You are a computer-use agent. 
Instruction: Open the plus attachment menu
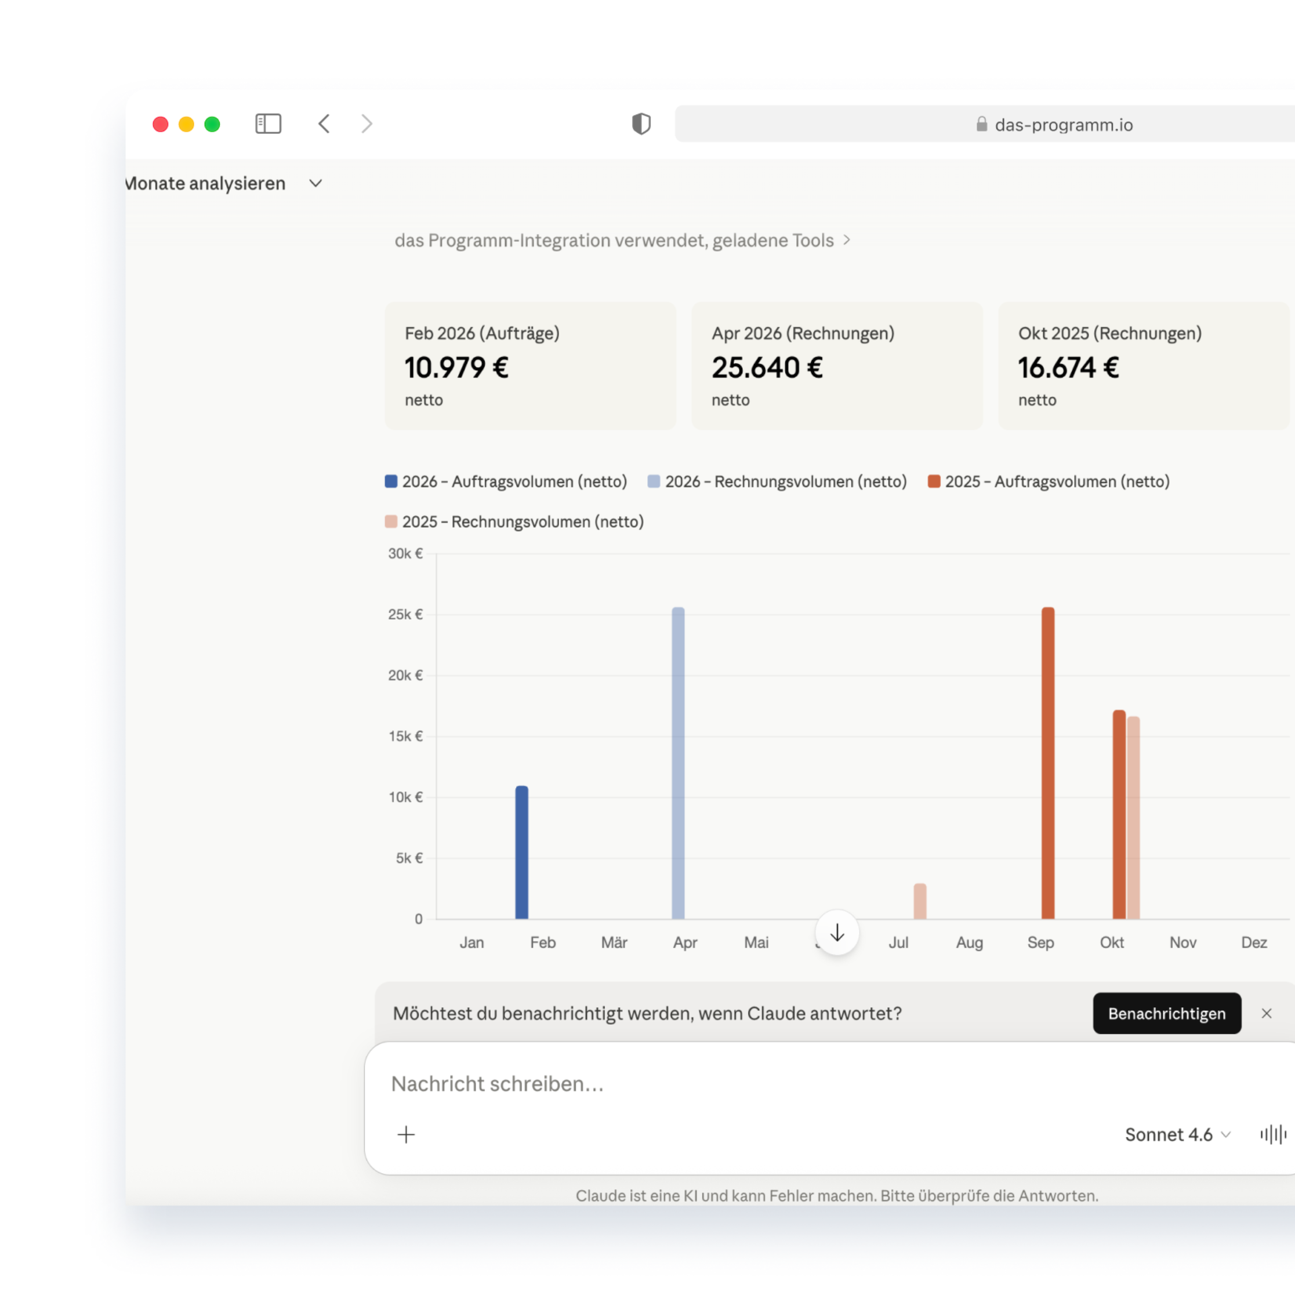(x=406, y=1135)
